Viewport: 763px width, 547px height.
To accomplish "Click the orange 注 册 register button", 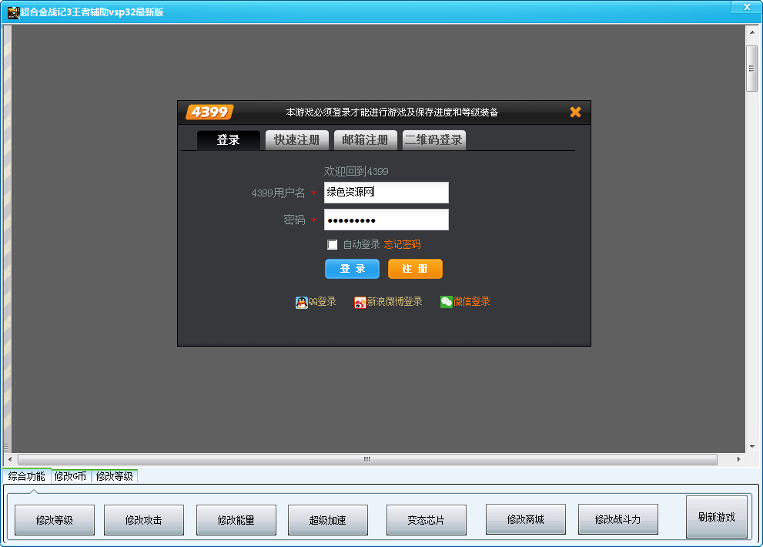I will click(415, 269).
